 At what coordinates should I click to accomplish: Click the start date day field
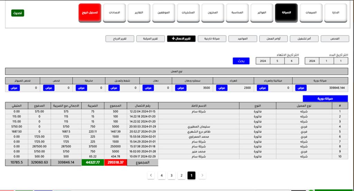tap(341, 61)
